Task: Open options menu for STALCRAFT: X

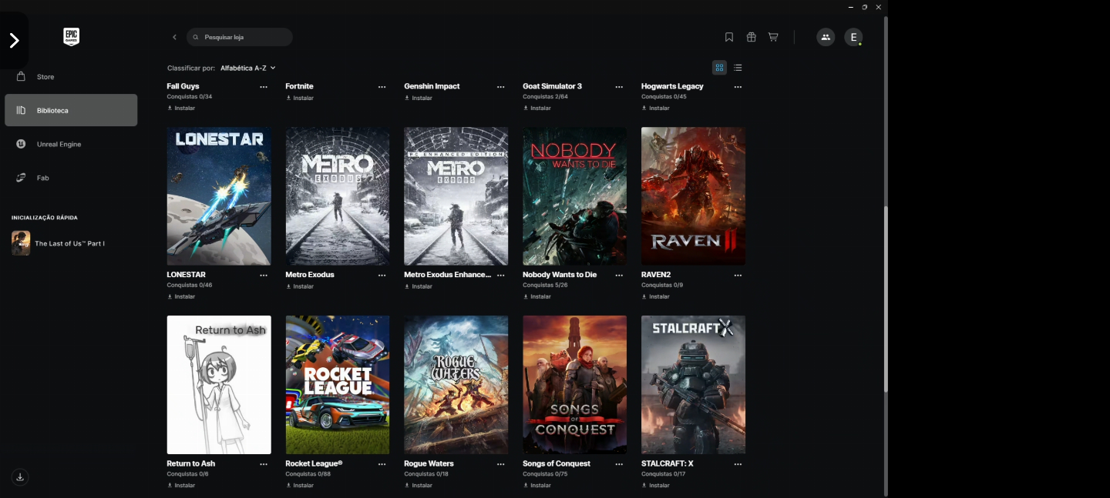Action: point(738,464)
